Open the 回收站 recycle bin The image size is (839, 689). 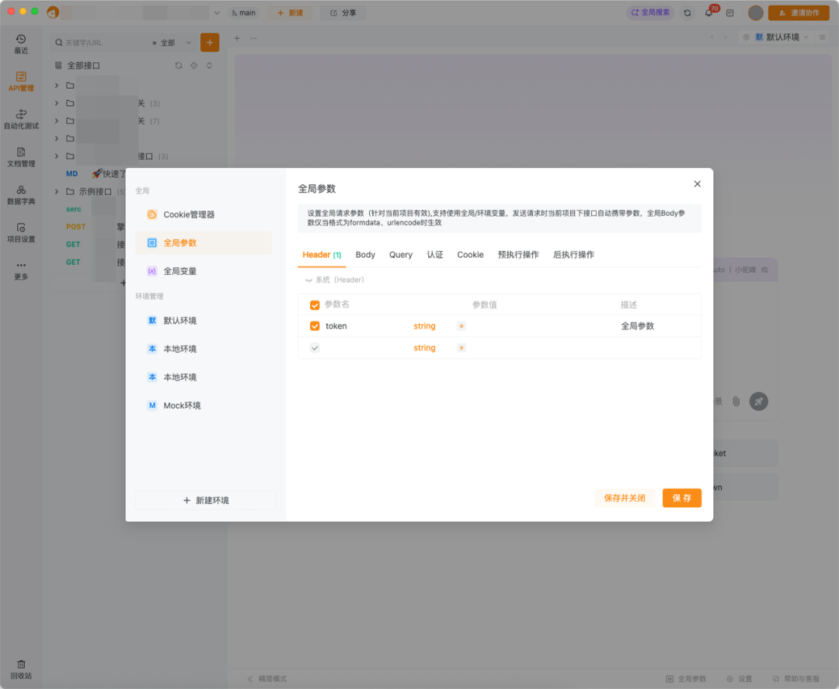pyautogui.click(x=21, y=669)
